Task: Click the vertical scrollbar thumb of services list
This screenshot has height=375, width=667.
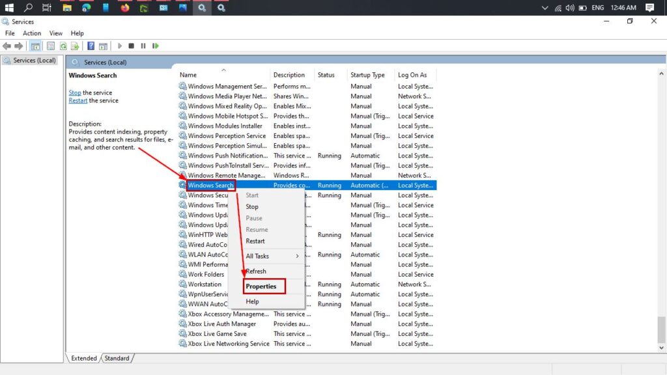Action: point(661,329)
